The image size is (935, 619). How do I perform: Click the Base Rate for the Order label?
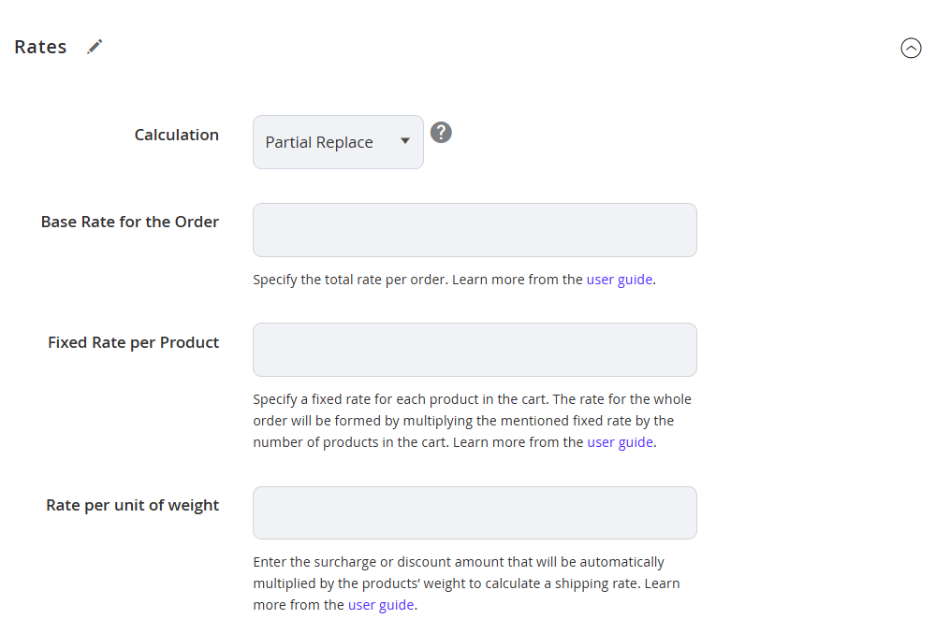click(130, 222)
